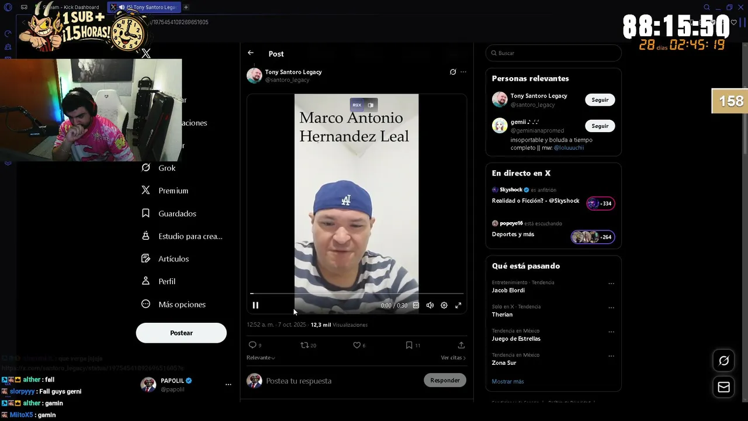748x421 pixels.
Task: Open the Therian trend
Action: pyautogui.click(x=502, y=315)
